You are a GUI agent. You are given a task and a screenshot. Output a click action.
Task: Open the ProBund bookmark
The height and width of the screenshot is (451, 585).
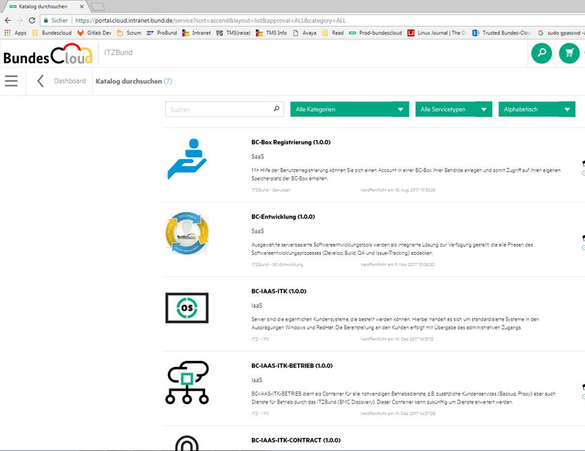(x=162, y=33)
